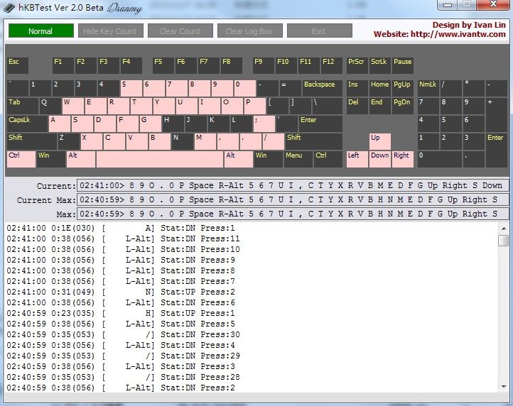513x406 pixels.
Task: Click the F9 key tile
Action: (x=264, y=65)
